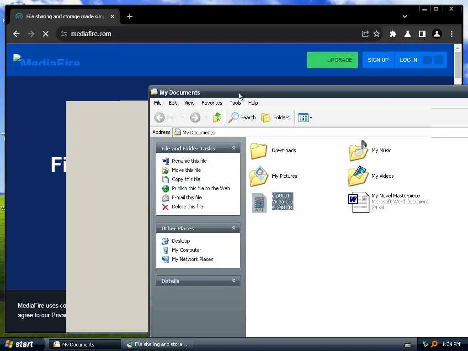Image resolution: width=468 pixels, height=351 pixels.
Task: Switch to File sharing taskbar button
Action: (x=158, y=345)
